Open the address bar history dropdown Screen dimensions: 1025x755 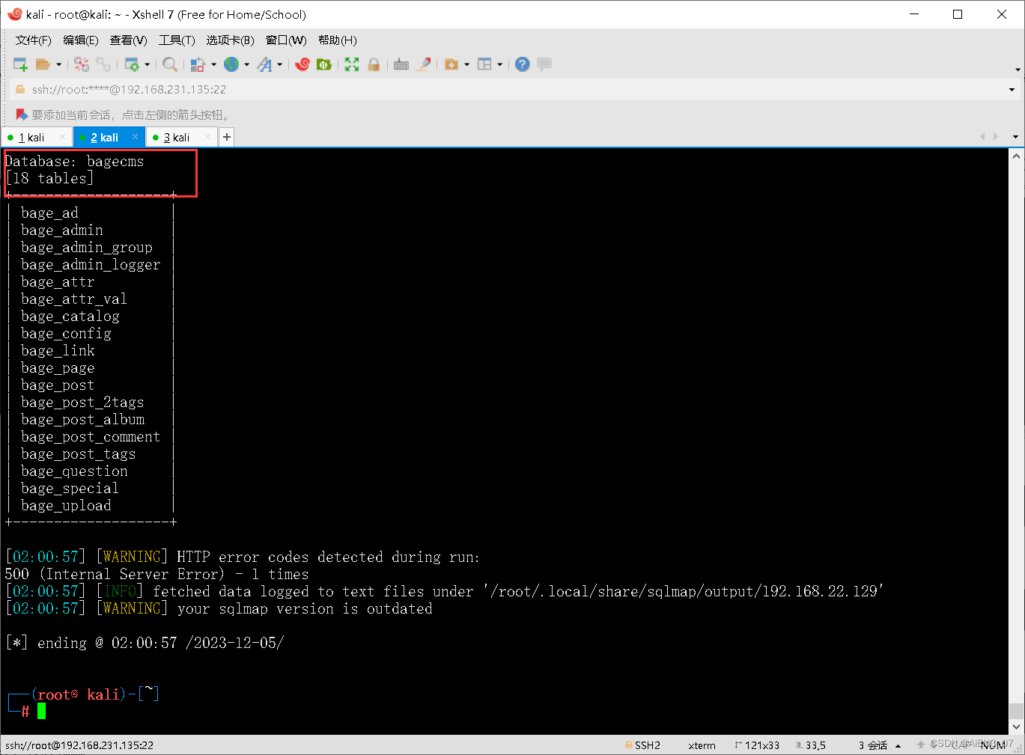[1012, 90]
